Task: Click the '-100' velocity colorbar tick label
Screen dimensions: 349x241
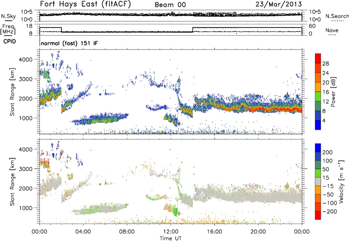Action: pyautogui.click(x=330, y=203)
